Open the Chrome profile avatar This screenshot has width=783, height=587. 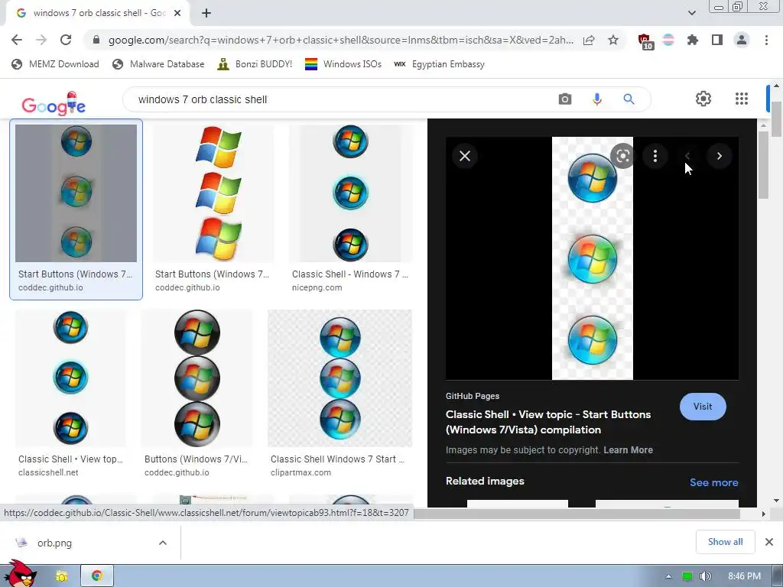[742, 40]
